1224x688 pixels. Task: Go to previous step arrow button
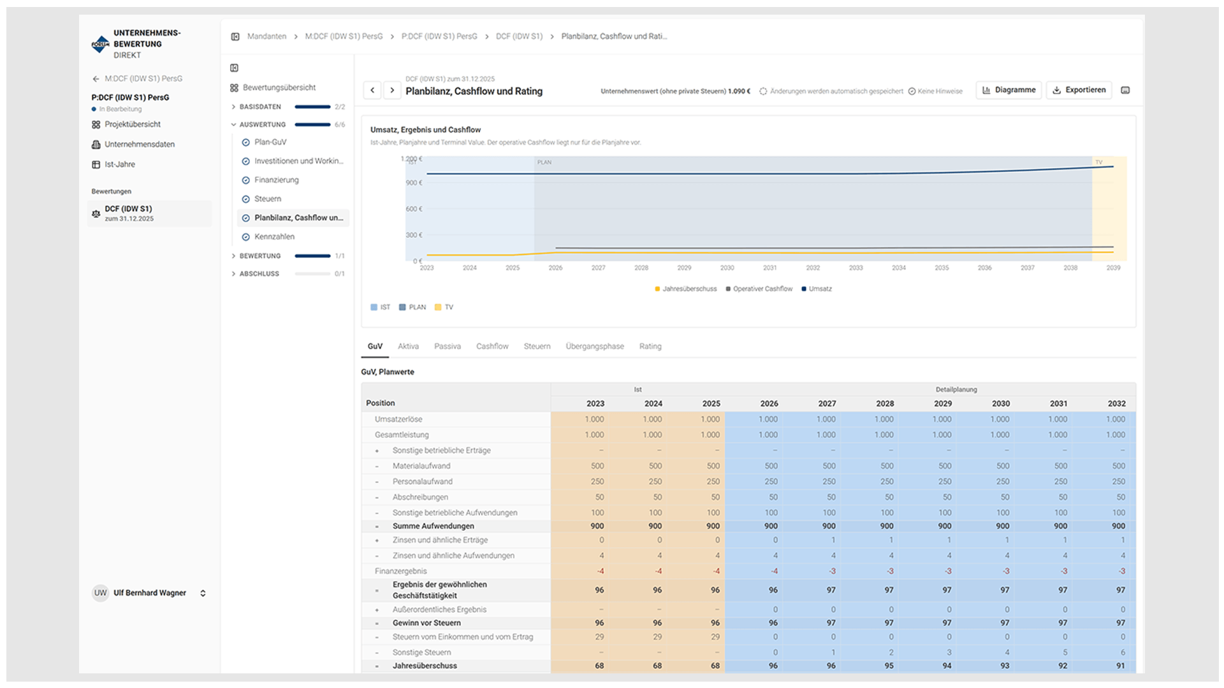[x=372, y=90]
